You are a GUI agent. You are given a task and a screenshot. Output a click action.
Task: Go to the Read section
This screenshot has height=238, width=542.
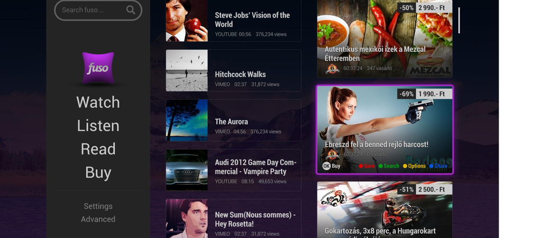pyautogui.click(x=98, y=149)
